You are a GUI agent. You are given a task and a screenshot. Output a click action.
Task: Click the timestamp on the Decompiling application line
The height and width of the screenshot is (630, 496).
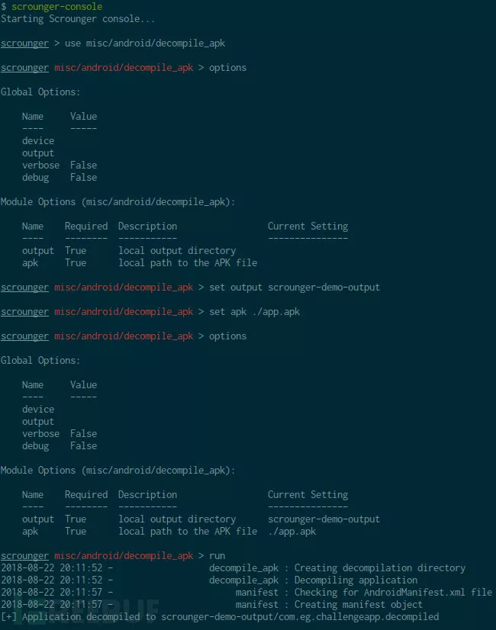(53, 580)
